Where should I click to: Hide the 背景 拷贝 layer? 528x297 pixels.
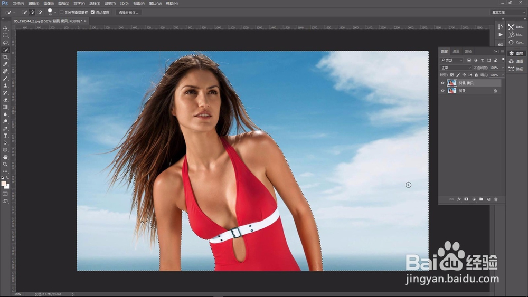click(x=442, y=83)
